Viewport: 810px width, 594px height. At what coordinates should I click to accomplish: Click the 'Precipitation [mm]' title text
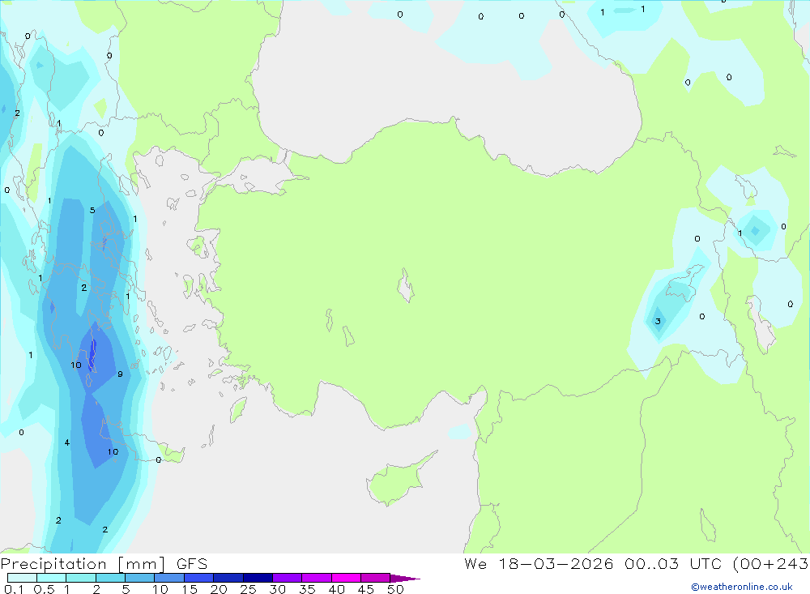[83, 564]
